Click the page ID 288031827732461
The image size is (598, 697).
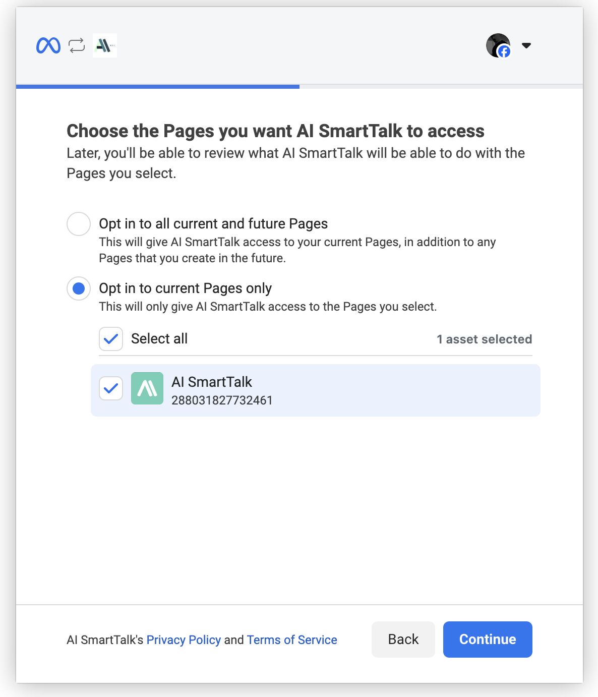222,400
